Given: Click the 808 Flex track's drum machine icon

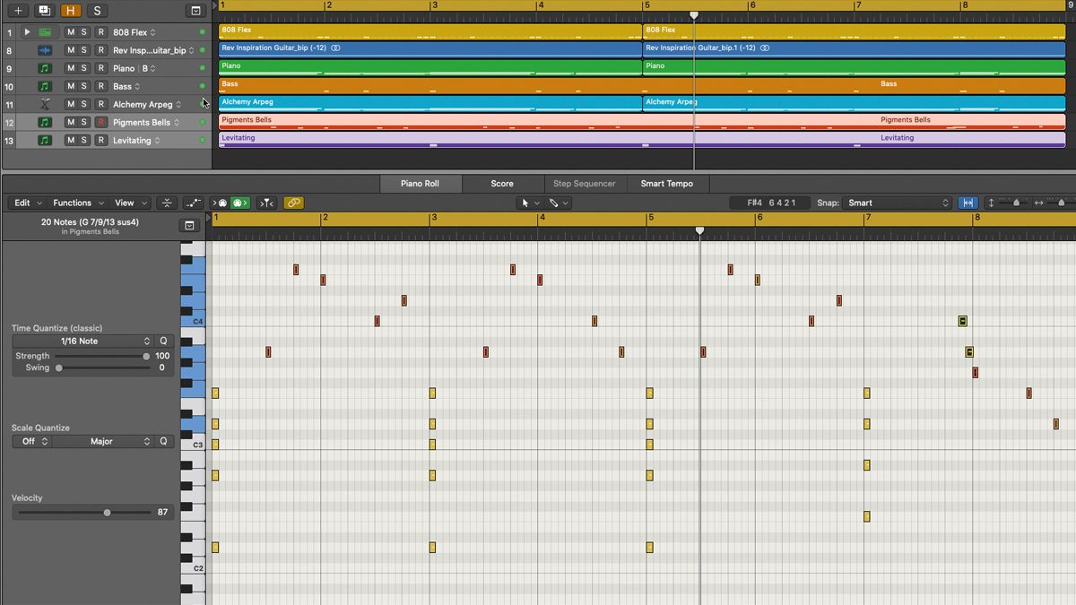Looking at the screenshot, I should [45, 31].
